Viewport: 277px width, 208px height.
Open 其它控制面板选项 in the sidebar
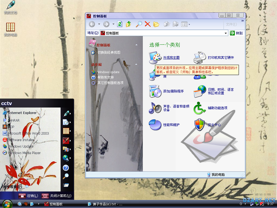111,83
